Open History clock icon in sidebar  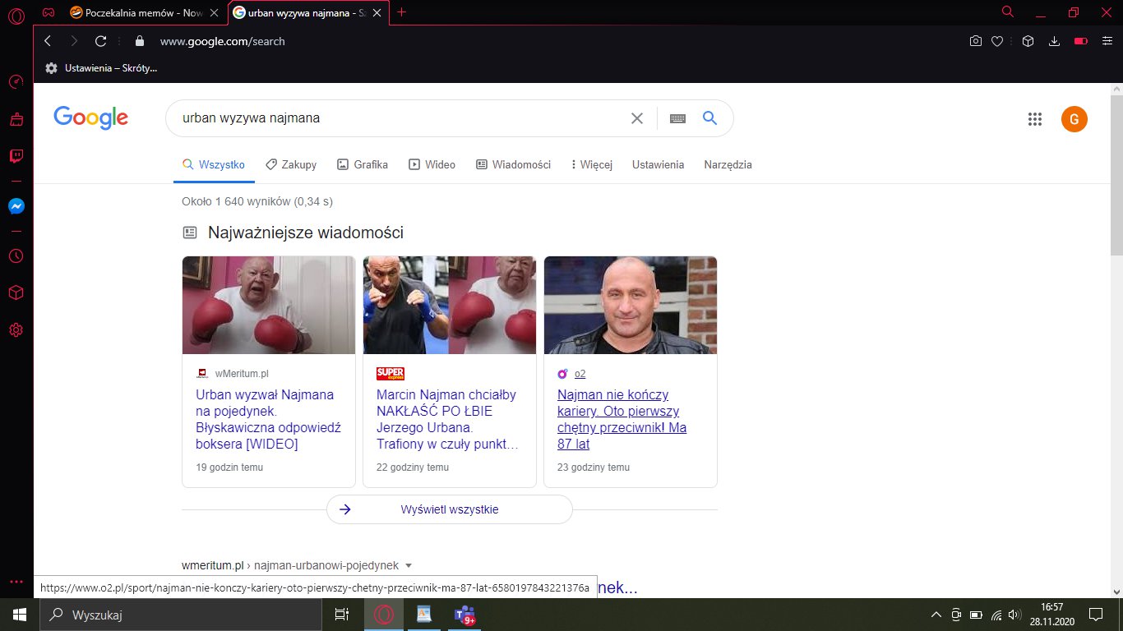(16, 256)
